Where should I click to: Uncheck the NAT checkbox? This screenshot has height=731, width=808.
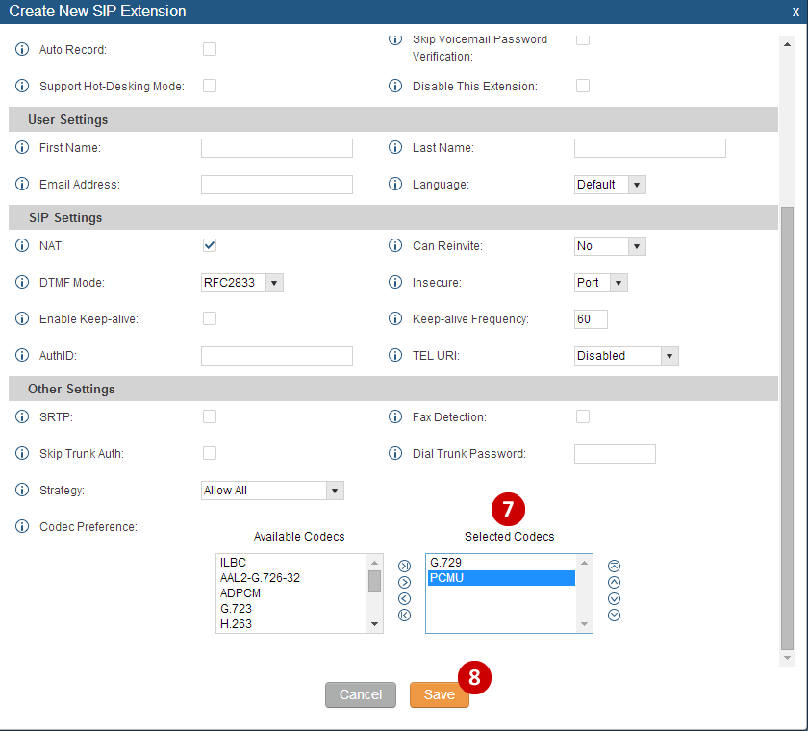pos(210,245)
